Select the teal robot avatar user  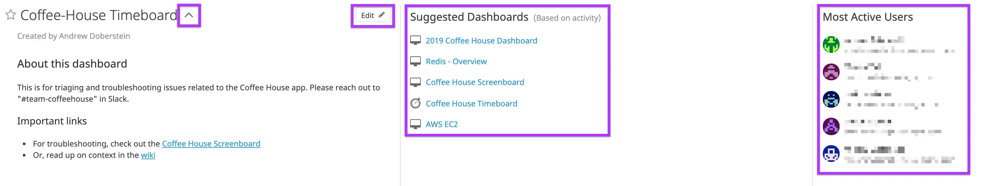[x=831, y=99]
